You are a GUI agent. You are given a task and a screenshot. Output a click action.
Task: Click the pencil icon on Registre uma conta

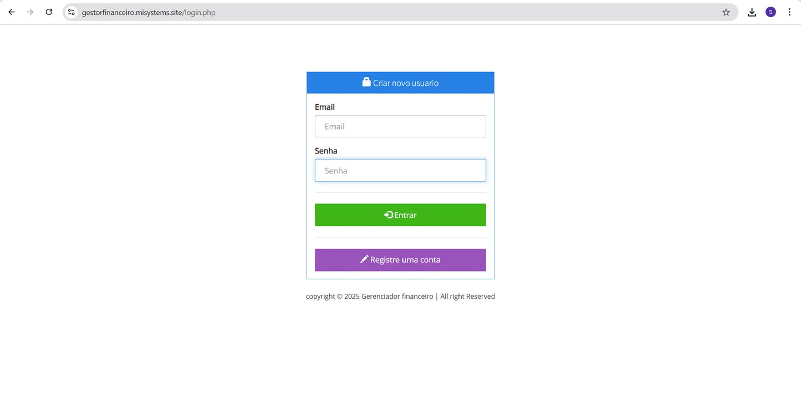tap(364, 259)
